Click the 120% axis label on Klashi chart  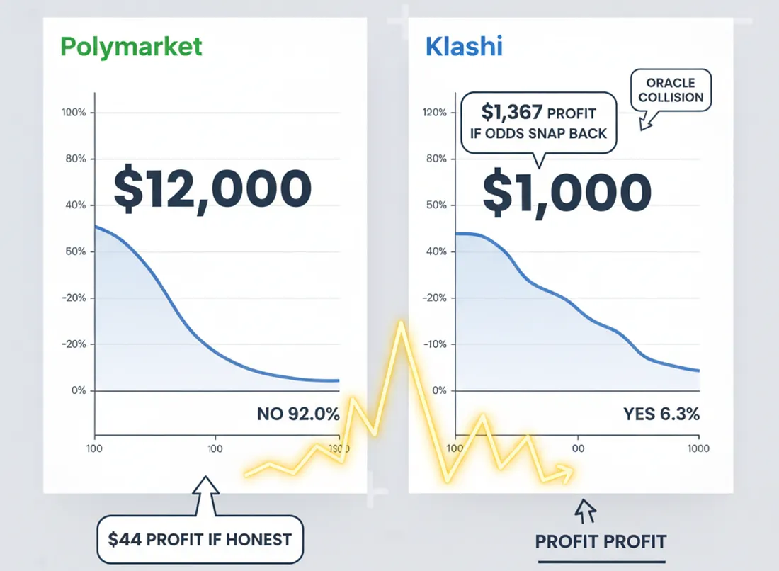pyautogui.click(x=435, y=113)
